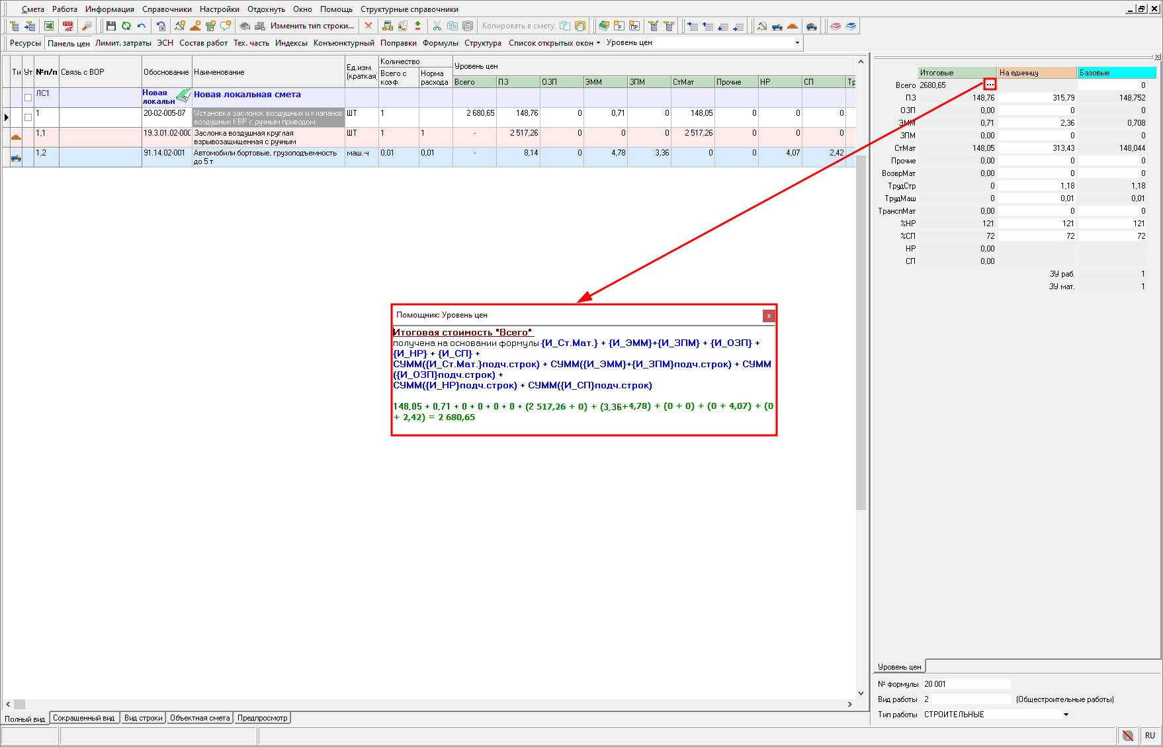Screen dimensions: 1163x747
Task: Click the № формулы input field
Action: [967, 684]
